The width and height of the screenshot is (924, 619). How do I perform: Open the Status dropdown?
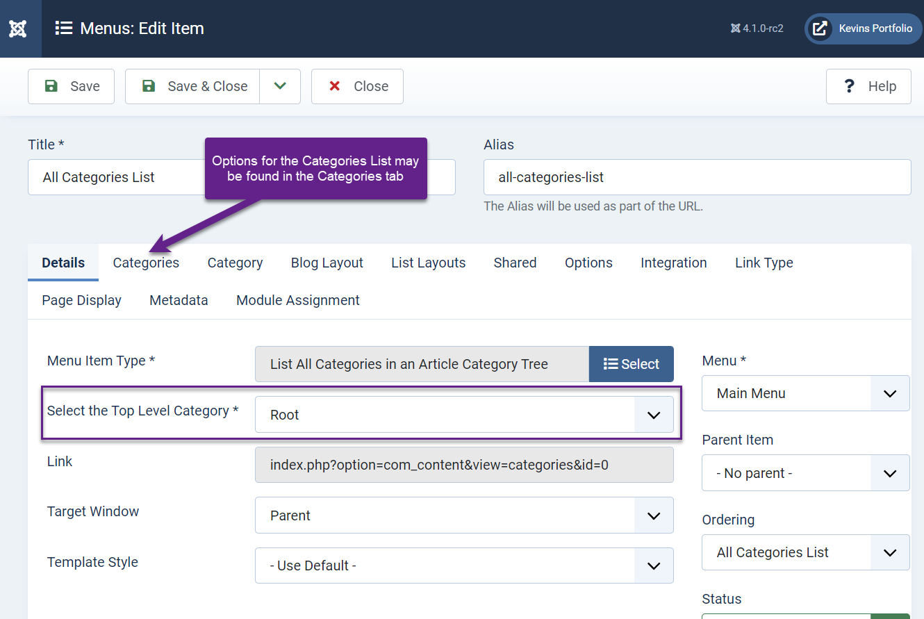click(806, 616)
